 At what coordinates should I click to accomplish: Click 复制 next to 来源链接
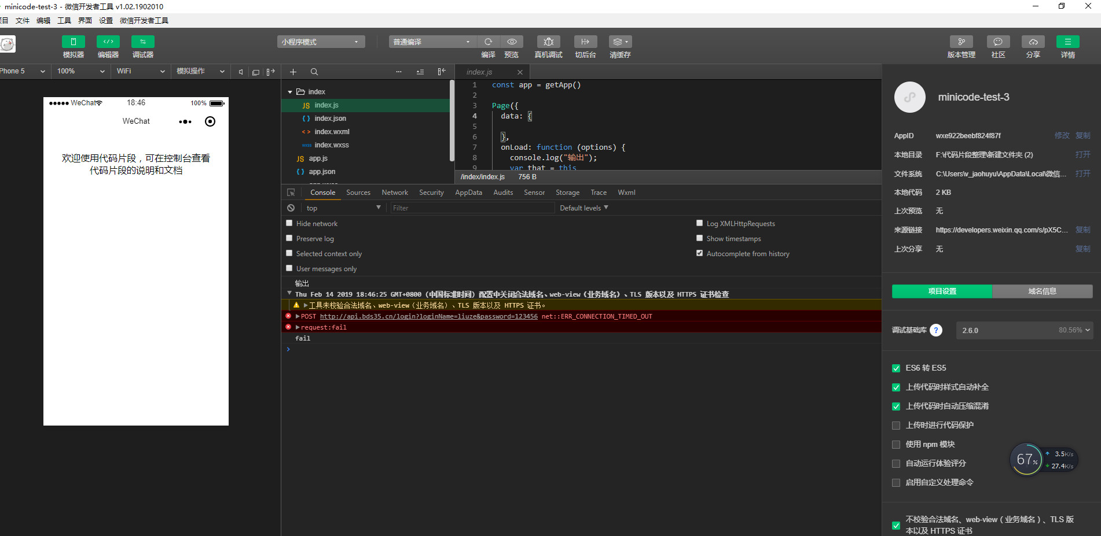[1082, 230]
